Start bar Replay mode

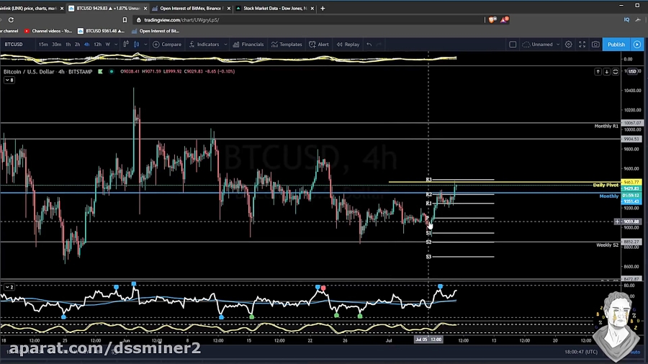pos(348,45)
